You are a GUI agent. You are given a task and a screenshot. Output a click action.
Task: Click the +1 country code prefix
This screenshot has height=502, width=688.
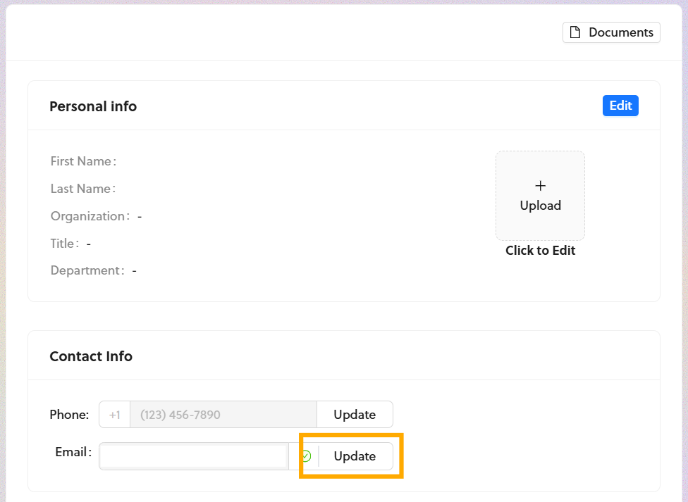click(115, 415)
